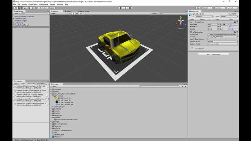Switch to the Asset Store tab
Image resolution: width=251 pixels, height=141 pixels.
[x=84, y=11]
